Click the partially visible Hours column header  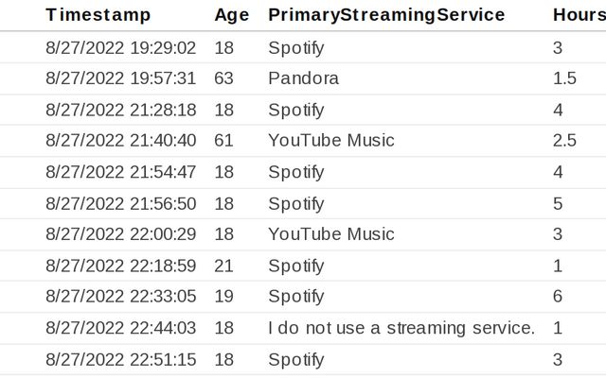tap(579, 15)
